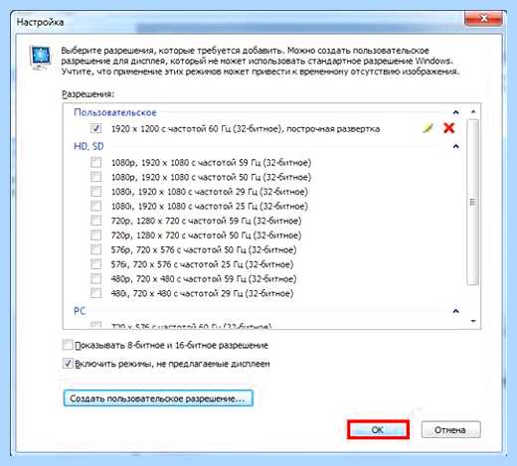Enable 1080p 1920 x 1080 at 59 Гц
This screenshot has height=466, width=517.
click(x=96, y=162)
